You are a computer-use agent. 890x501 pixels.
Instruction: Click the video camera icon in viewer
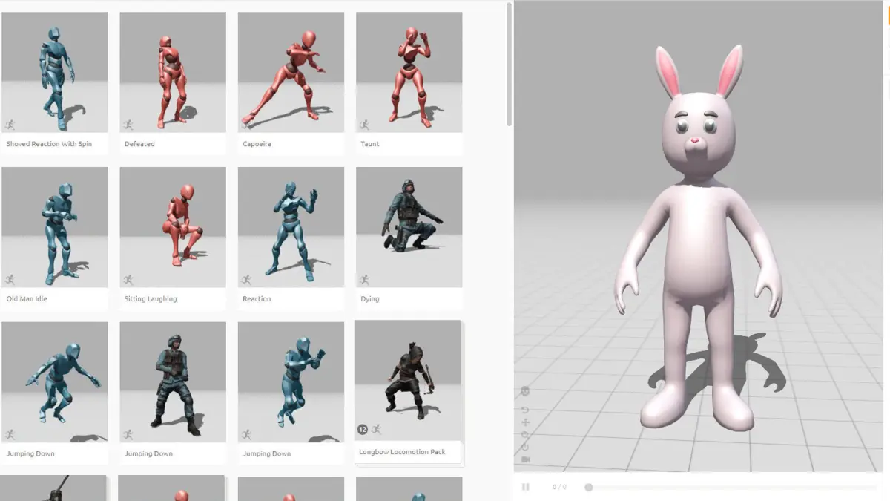click(525, 459)
